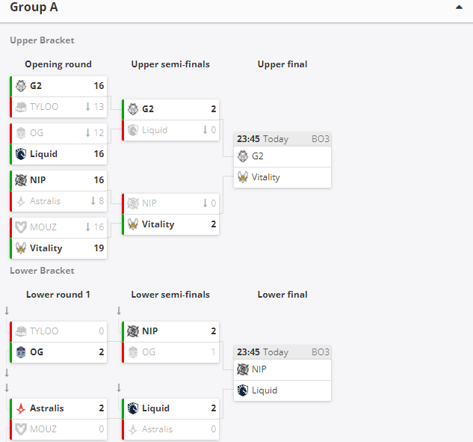
Task: Click Astralis logo in Lower round 1
Action: pyautogui.click(x=21, y=408)
